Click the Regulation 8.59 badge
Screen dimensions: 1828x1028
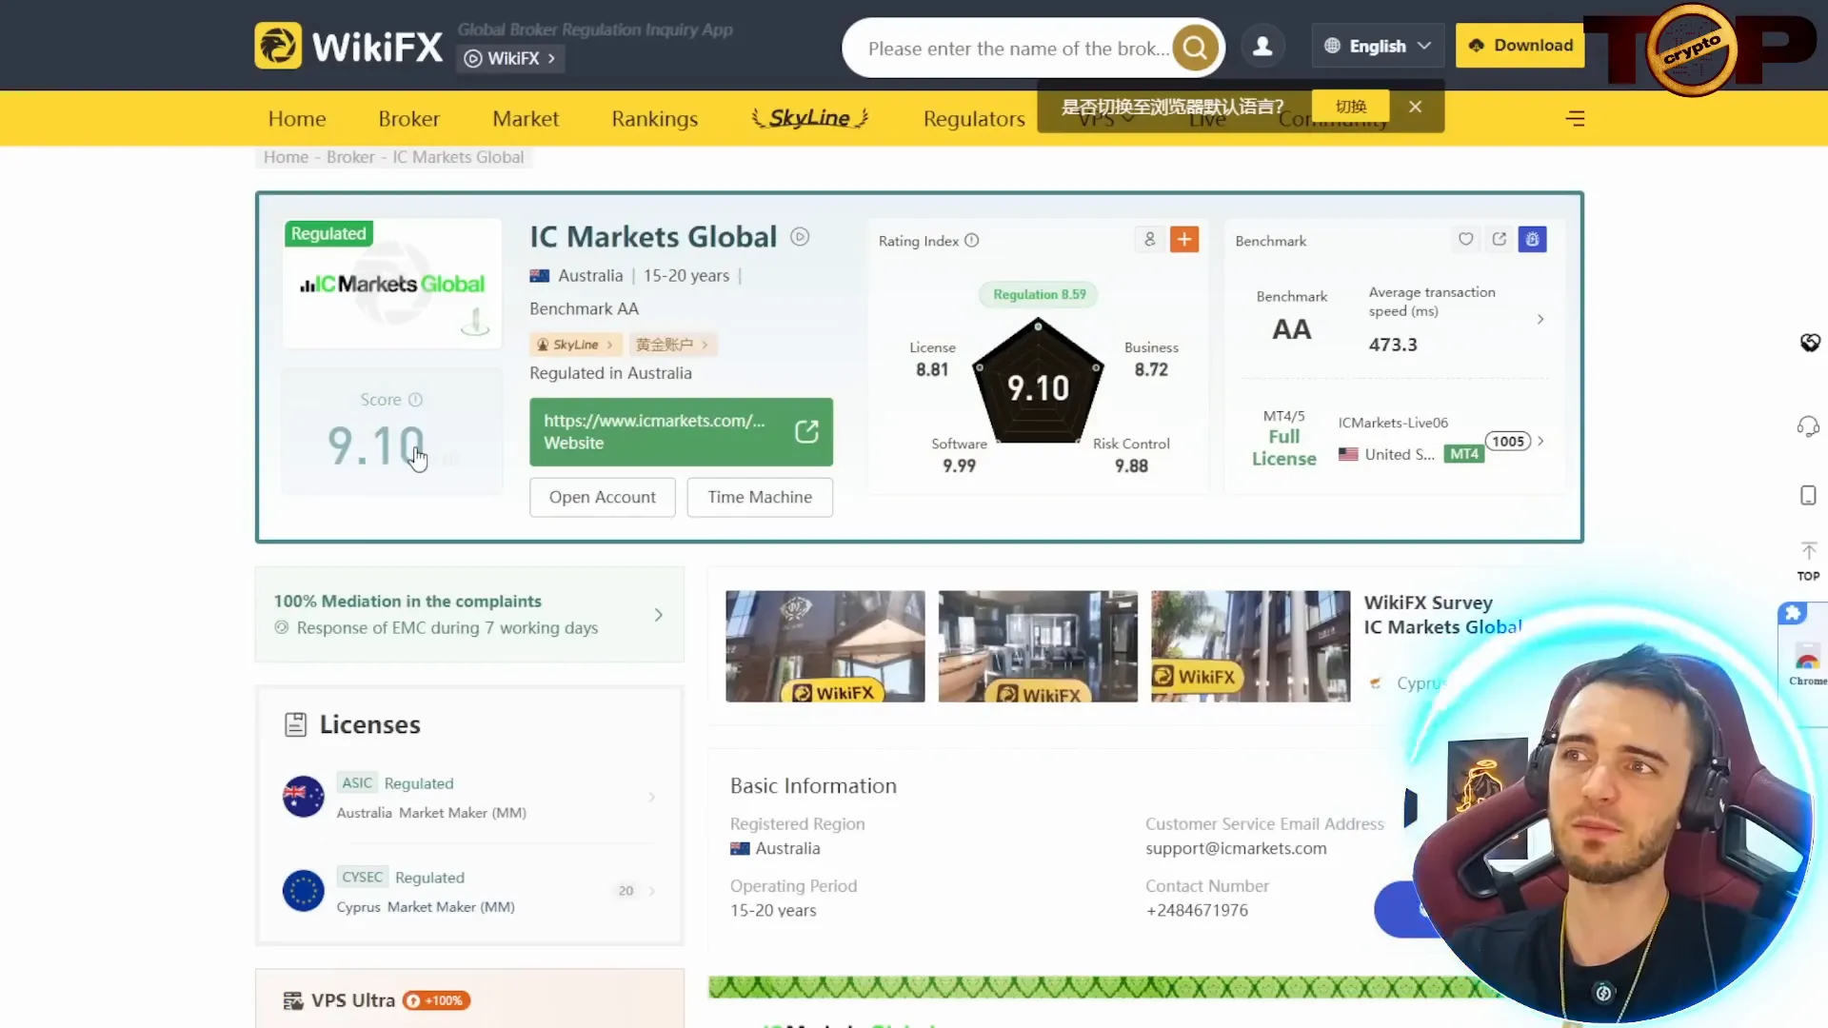1039,294
